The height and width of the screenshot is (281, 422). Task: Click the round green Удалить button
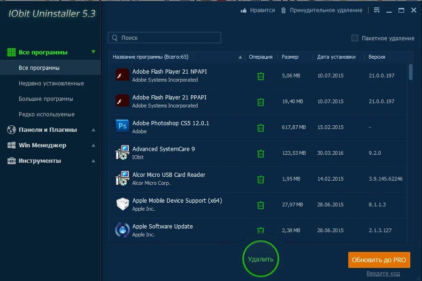point(261,258)
